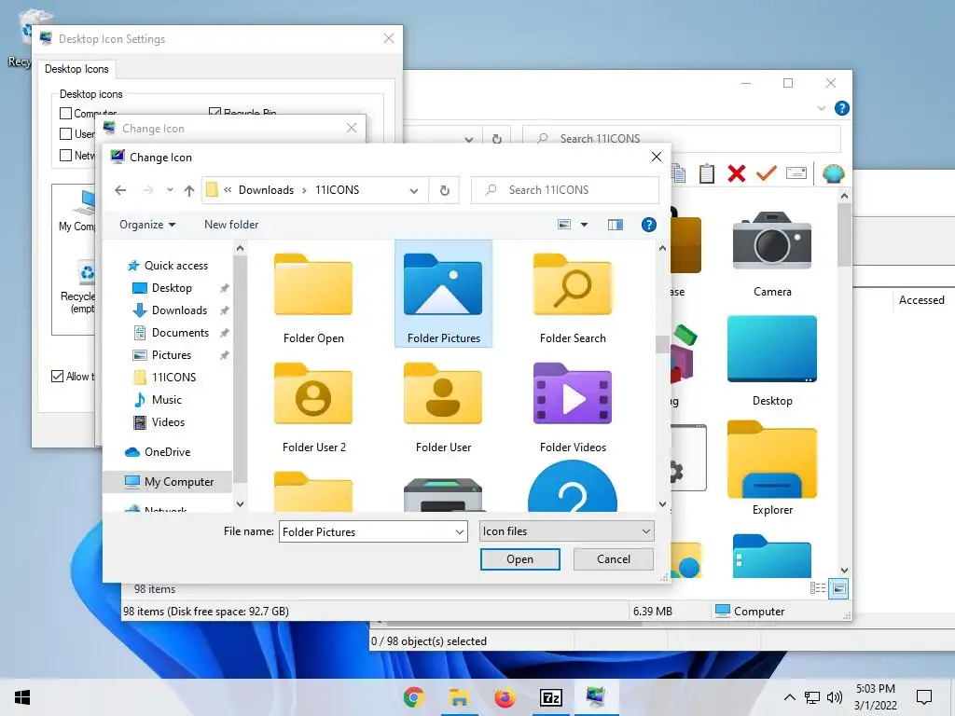Image resolution: width=955 pixels, height=716 pixels.
Task: Switch to large icons view in background window
Action: [x=838, y=588]
